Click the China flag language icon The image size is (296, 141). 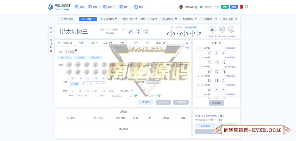[x=241, y=7]
